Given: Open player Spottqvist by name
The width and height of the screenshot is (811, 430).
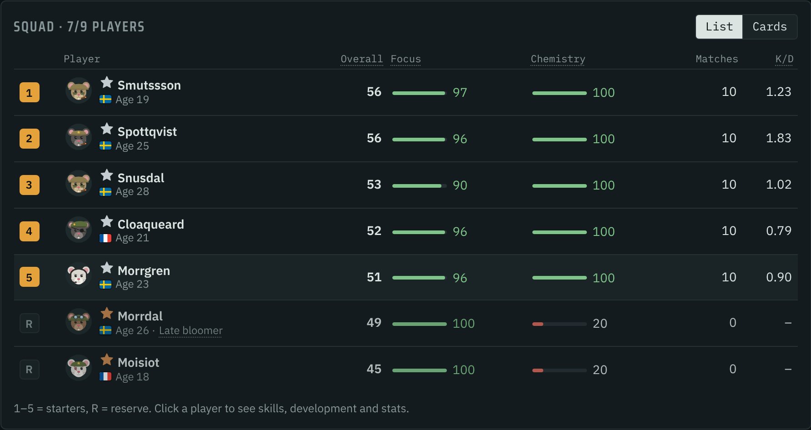Looking at the screenshot, I should click(147, 132).
